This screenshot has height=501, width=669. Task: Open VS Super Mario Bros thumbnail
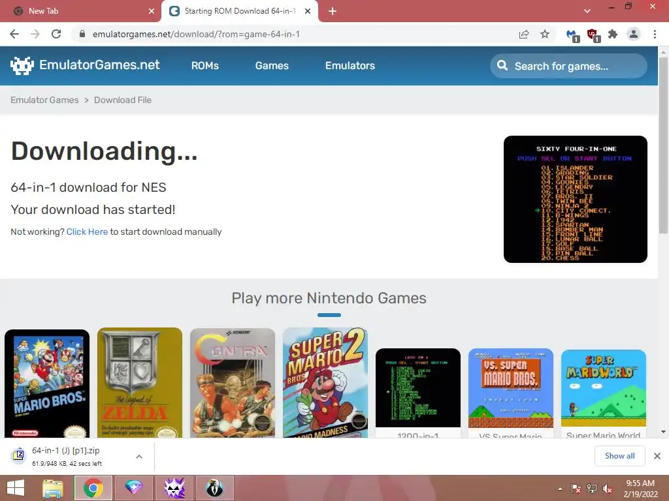point(511,388)
